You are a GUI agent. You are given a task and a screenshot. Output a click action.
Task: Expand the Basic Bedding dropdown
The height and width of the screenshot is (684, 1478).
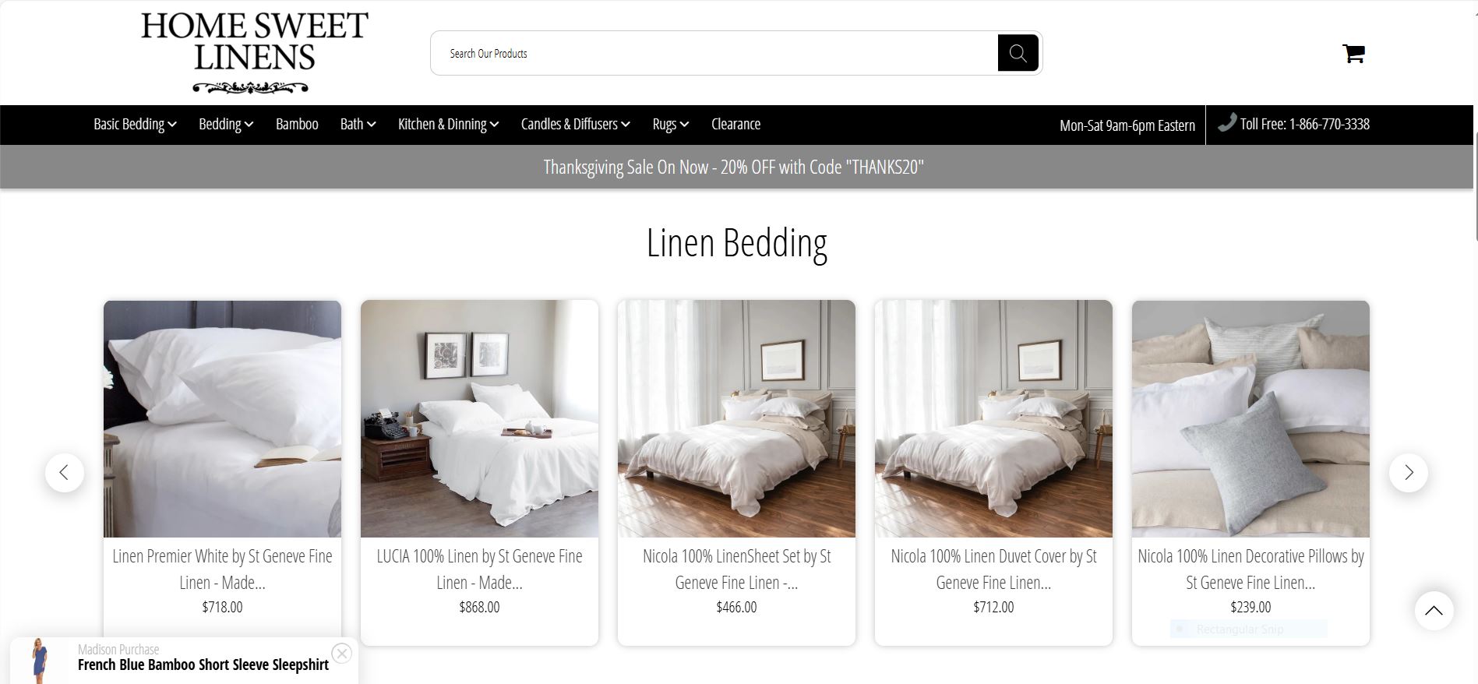[x=135, y=124]
